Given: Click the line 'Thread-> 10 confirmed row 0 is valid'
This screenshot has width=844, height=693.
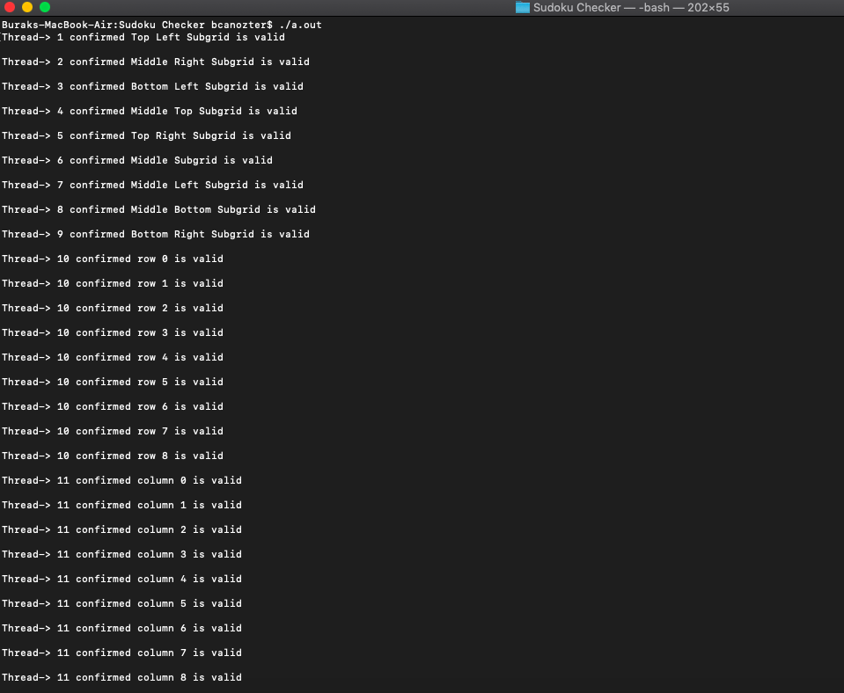Looking at the screenshot, I should [113, 259].
